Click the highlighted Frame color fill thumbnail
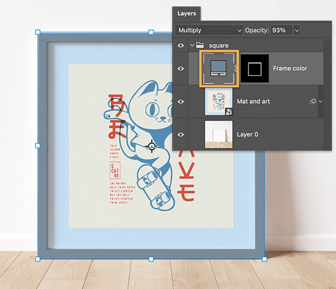The height and width of the screenshot is (289, 336). click(x=219, y=68)
